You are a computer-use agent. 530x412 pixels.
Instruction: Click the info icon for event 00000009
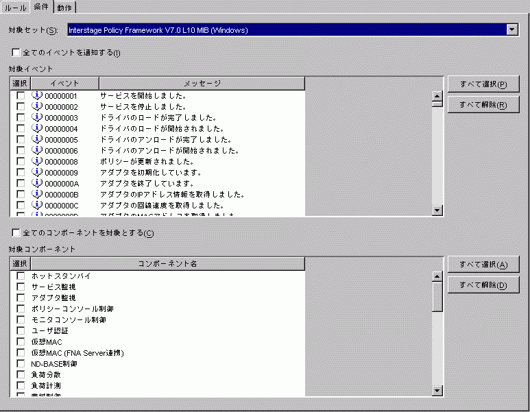[x=37, y=172]
